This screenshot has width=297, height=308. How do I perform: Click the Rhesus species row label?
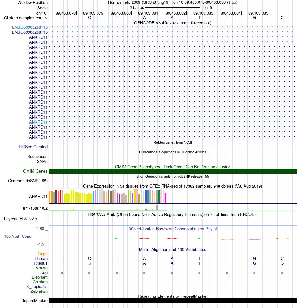(41, 263)
